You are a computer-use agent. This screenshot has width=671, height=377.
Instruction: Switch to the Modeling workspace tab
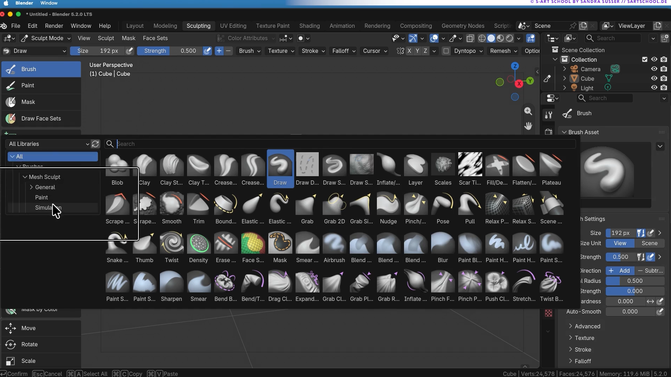click(165, 26)
